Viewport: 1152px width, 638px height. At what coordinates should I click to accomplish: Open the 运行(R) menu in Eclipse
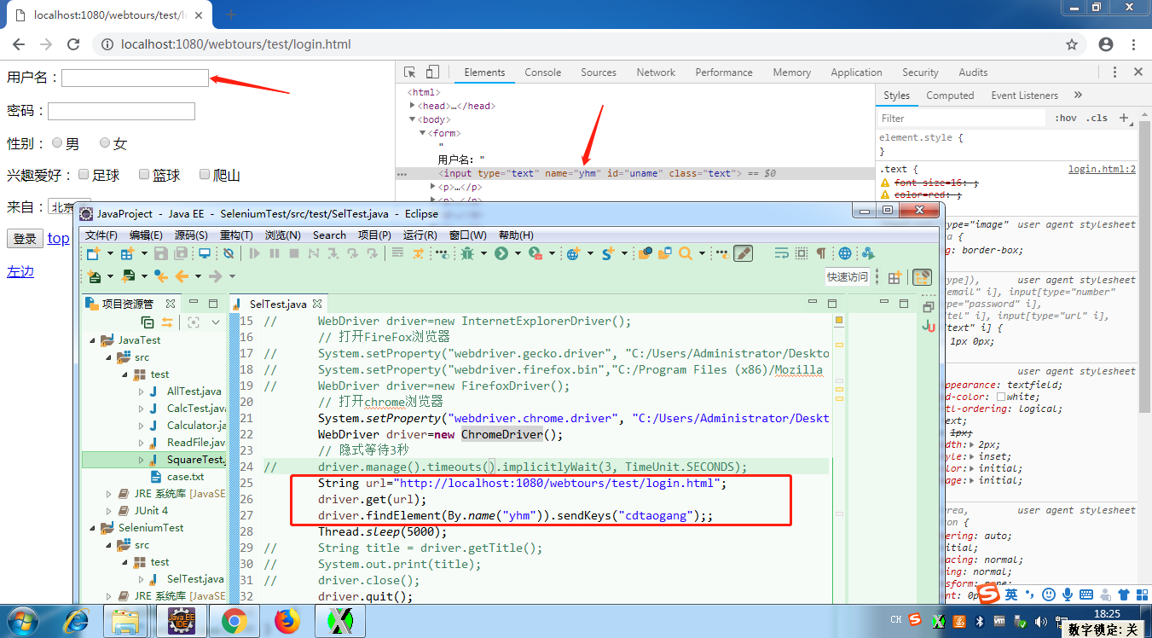pyautogui.click(x=420, y=235)
